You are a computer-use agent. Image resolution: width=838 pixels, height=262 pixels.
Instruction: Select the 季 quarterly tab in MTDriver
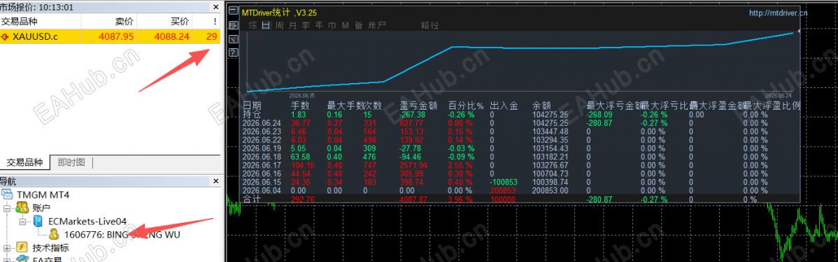(306, 25)
